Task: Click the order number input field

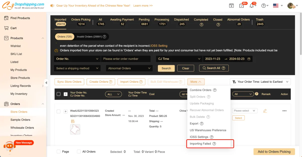Action: coord(126,59)
